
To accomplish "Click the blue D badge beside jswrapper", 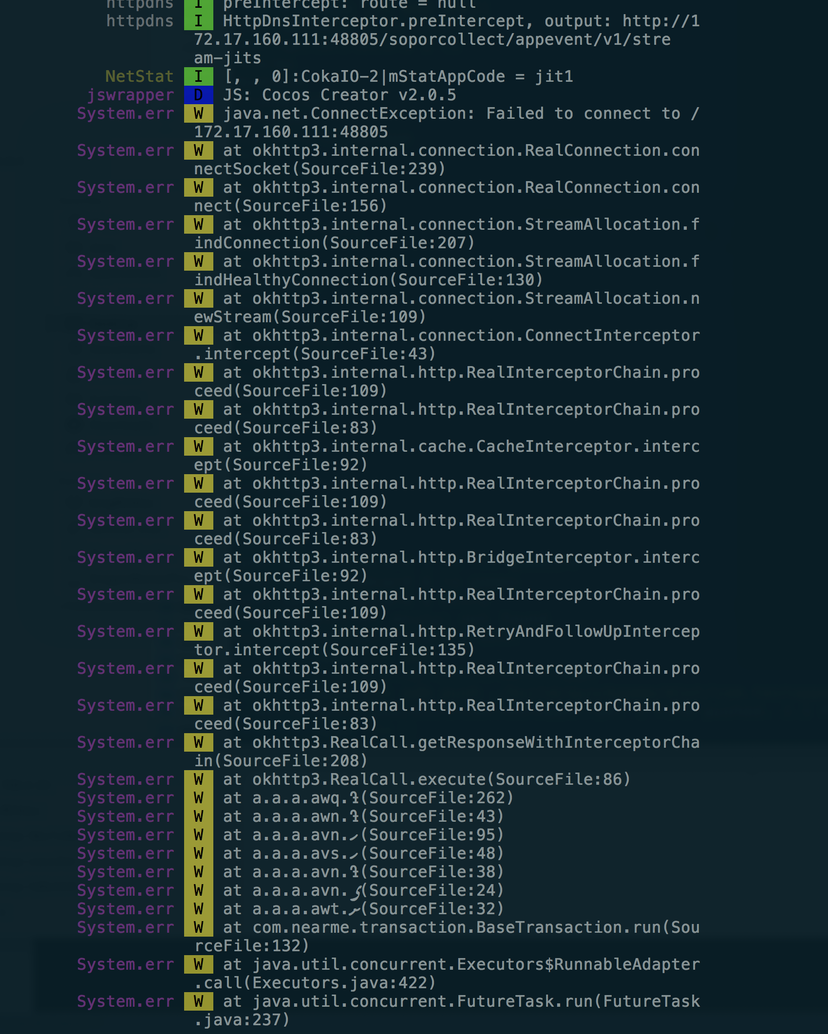I will point(198,95).
